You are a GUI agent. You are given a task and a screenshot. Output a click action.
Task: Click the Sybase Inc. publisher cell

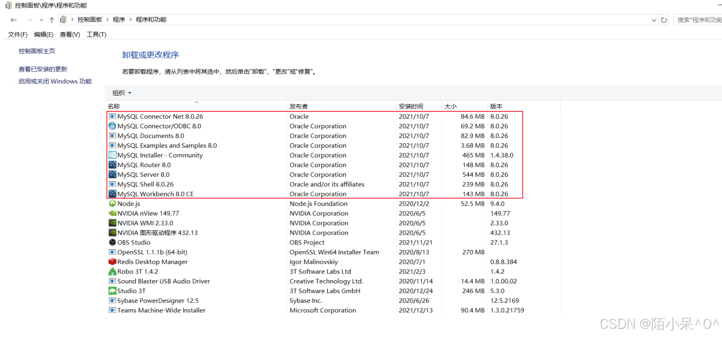(x=306, y=301)
